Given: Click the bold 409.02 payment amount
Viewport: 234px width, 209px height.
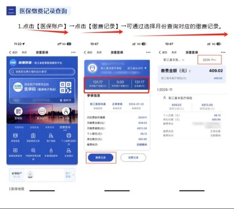Looking at the screenshot, I should tap(216, 71).
